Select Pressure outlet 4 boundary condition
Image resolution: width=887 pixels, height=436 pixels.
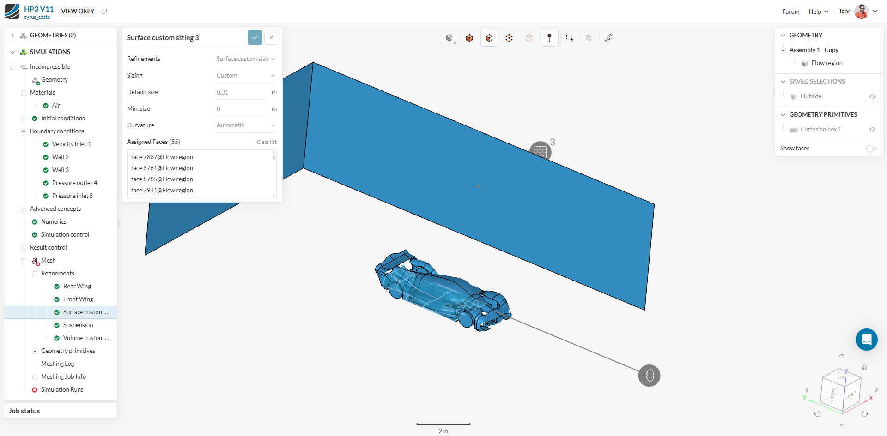coord(75,183)
